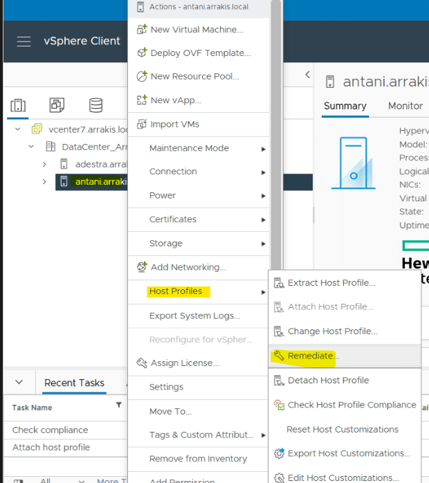Click the Extract Host Profile icon
This screenshot has width=429, height=483.
click(x=279, y=282)
